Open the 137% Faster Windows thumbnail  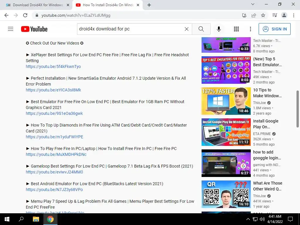(226, 101)
